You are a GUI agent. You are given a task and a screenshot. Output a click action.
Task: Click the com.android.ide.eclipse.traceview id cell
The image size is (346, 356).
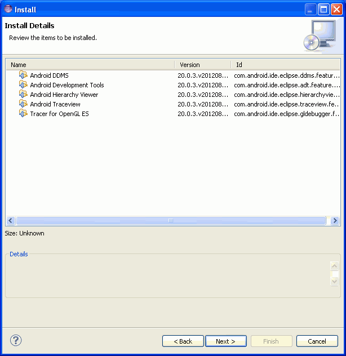(287, 104)
